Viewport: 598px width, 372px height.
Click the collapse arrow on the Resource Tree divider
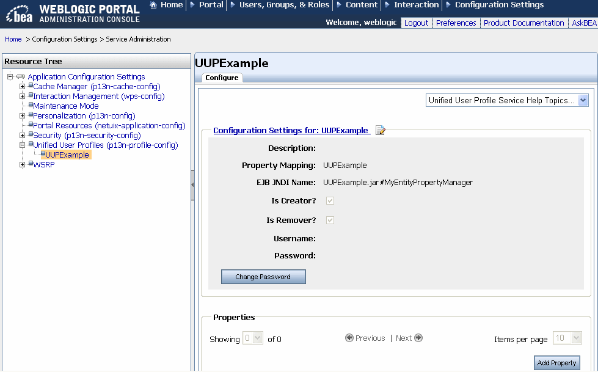193,185
